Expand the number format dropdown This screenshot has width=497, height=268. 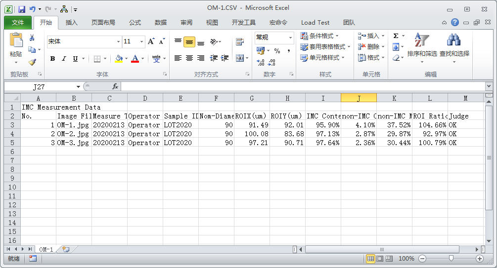(x=290, y=38)
